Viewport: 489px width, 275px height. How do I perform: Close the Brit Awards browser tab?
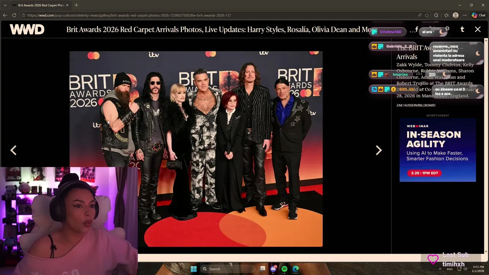coord(67,5)
